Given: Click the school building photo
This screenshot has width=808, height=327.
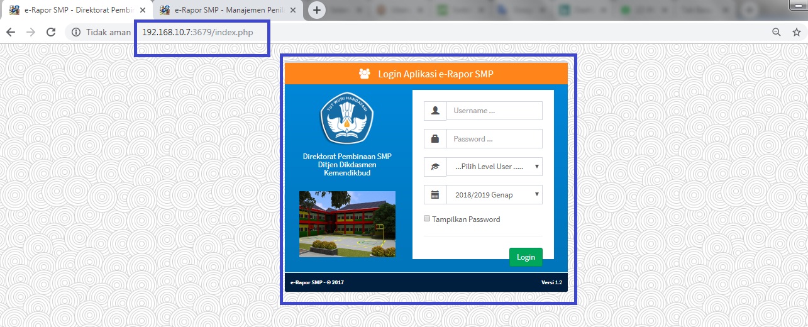Looking at the screenshot, I should (x=347, y=224).
